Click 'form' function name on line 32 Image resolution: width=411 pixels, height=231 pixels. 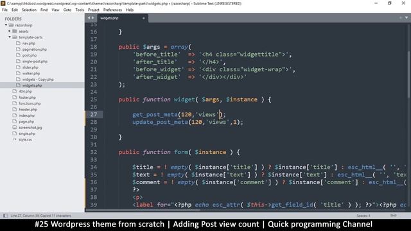[181, 152]
